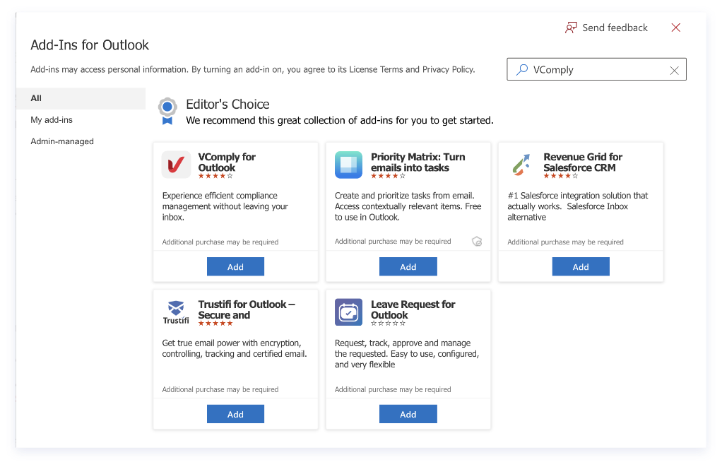Click the VComply for Outlook logo icon
Image resolution: width=722 pixels, height=467 pixels.
[x=177, y=165]
